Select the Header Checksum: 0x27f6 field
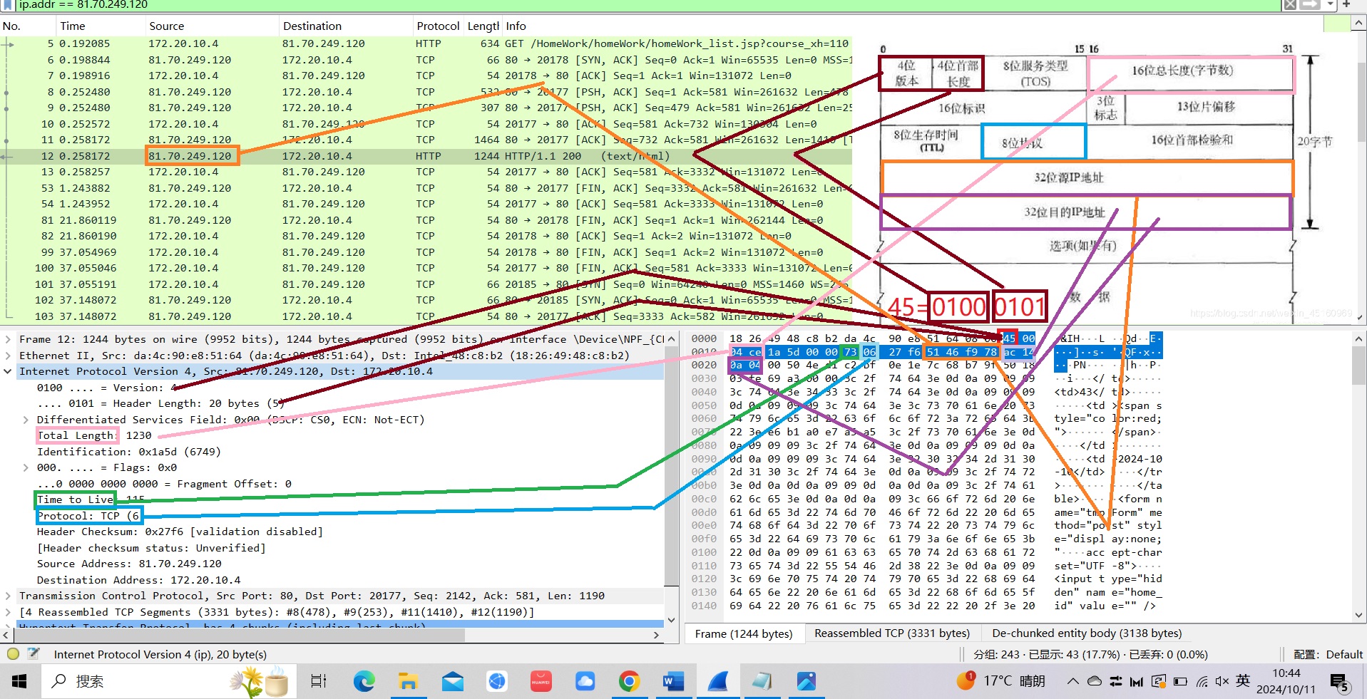The width and height of the screenshot is (1367, 699). (180, 532)
